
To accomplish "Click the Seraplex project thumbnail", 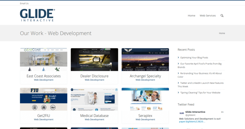I will pyautogui.click(x=145, y=99).
